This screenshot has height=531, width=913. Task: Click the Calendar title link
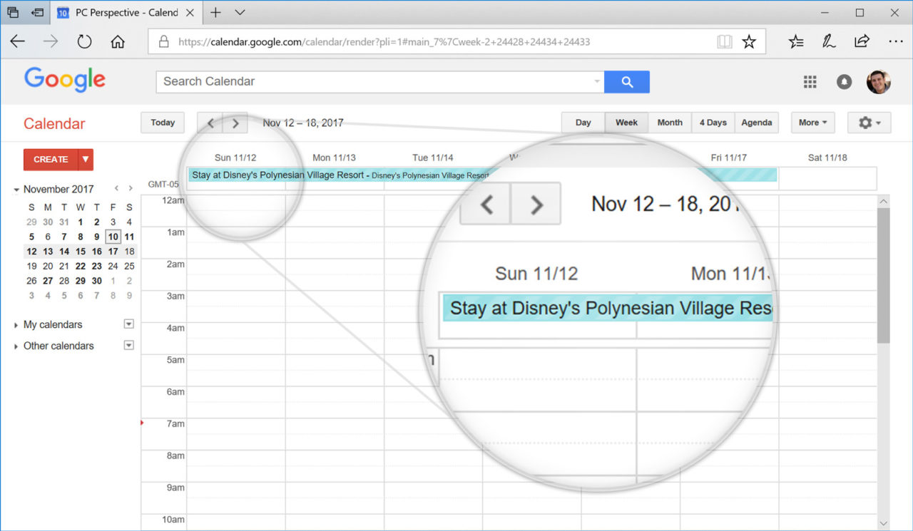[x=54, y=124]
